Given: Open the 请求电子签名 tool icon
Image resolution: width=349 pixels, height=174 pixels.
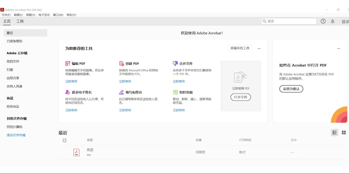Looking at the screenshot, I should [x=67, y=92].
